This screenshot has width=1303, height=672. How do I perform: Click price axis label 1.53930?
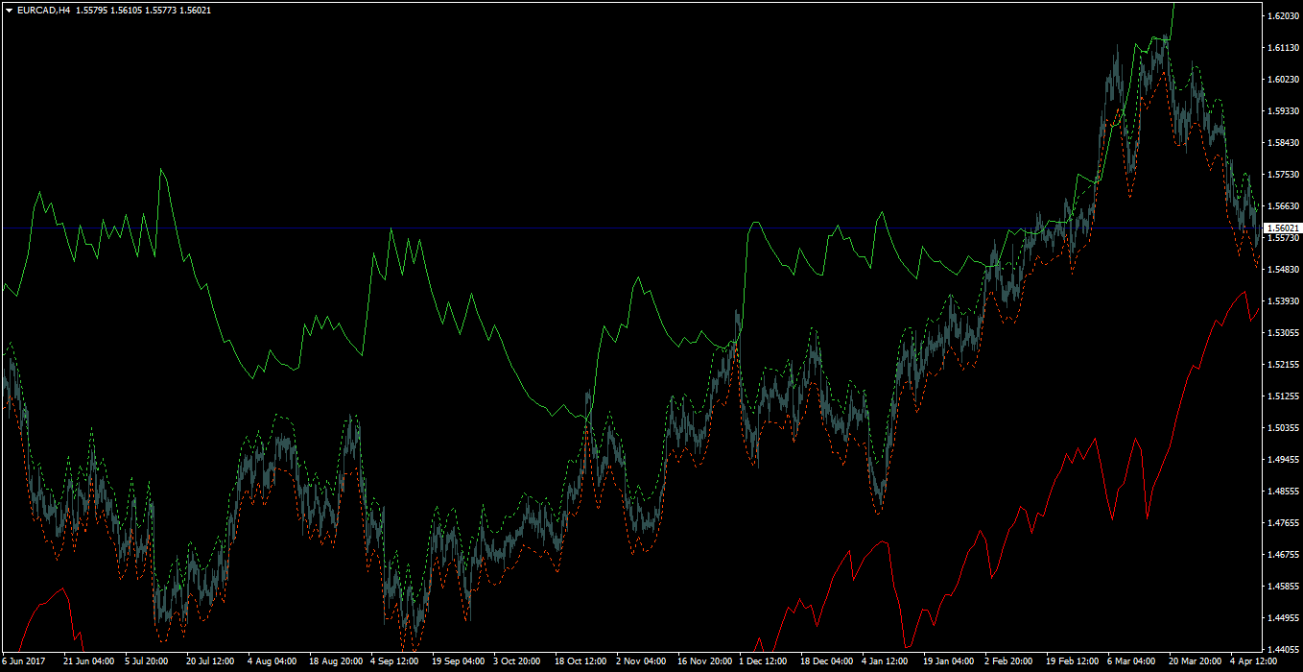1283,301
